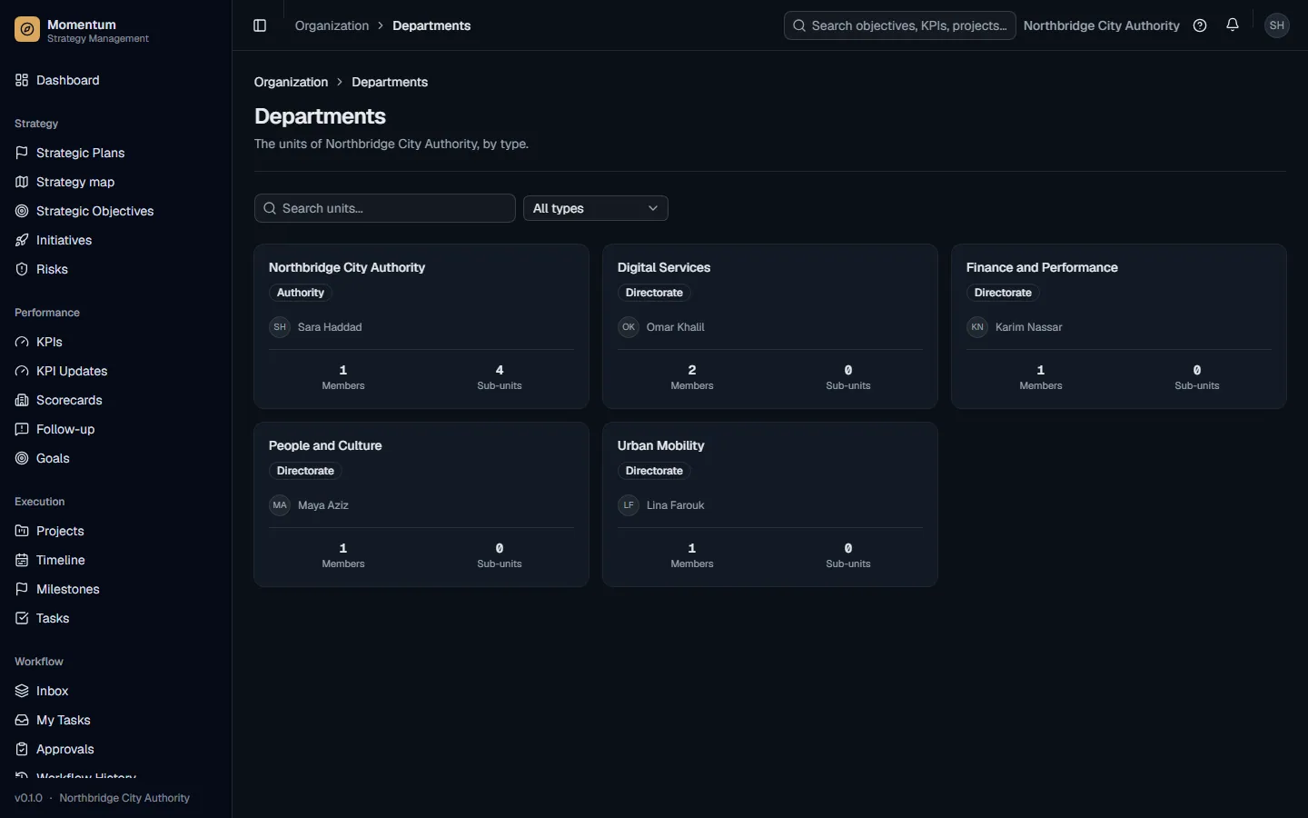Click the Projects folder icon
Screen dimensions: 1308x818
tap(22, 531)
